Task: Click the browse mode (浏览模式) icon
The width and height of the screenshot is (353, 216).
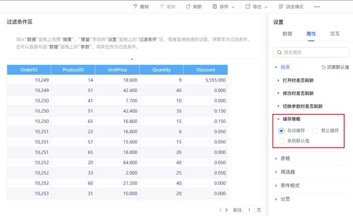Action: pos(281,7)
